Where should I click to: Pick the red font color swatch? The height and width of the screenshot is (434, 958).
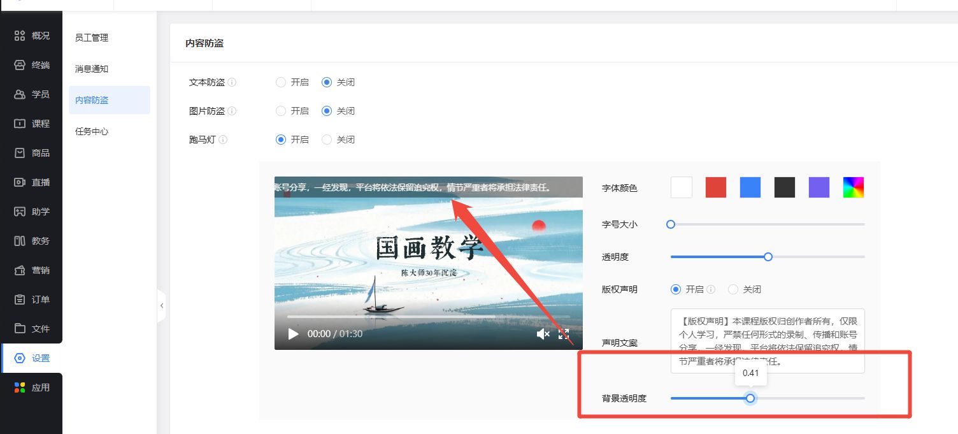[x=716, y=187]
